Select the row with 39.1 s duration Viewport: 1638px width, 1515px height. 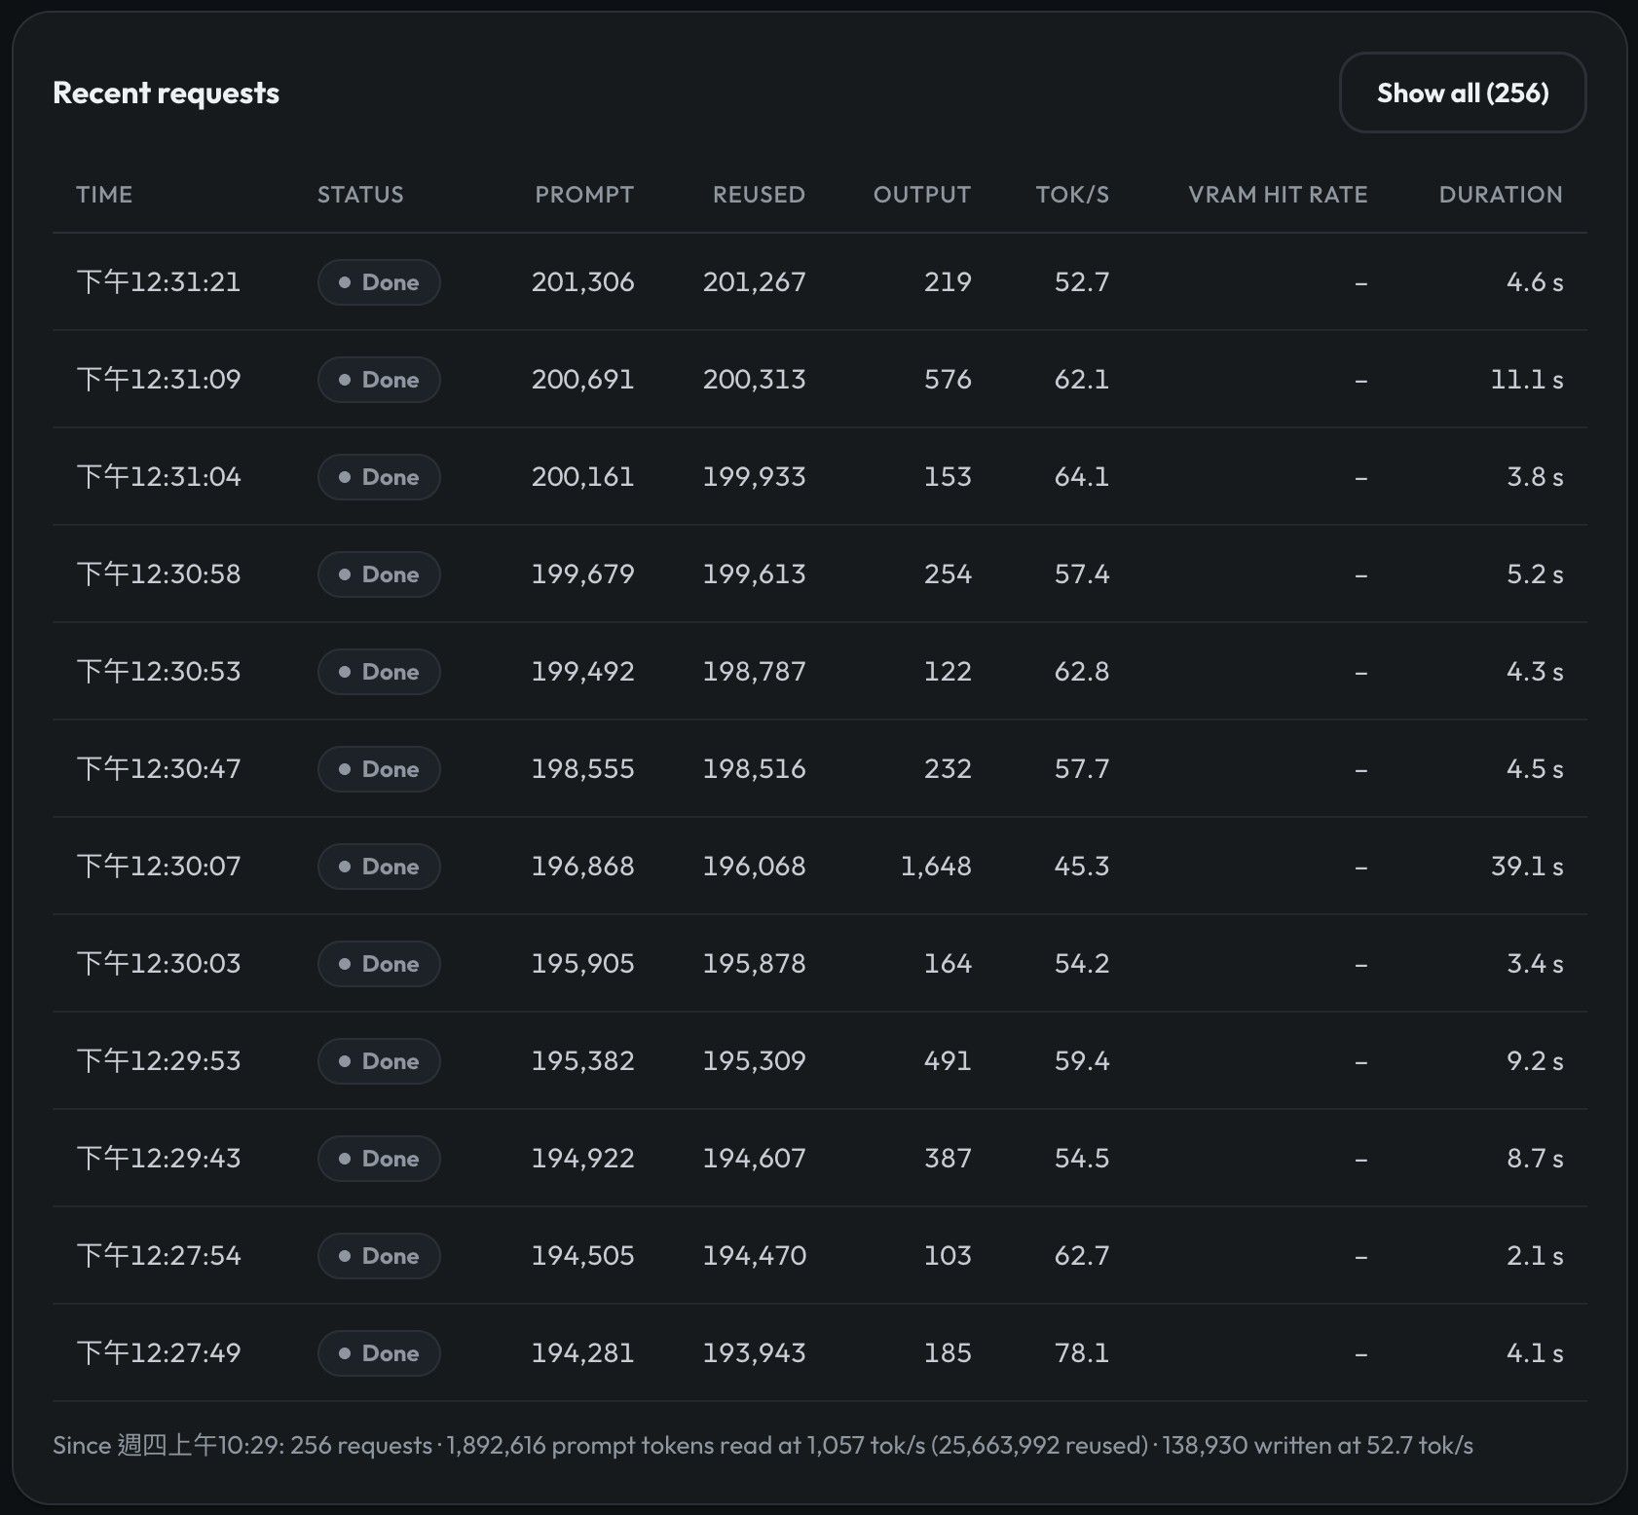tap(820, 866)
